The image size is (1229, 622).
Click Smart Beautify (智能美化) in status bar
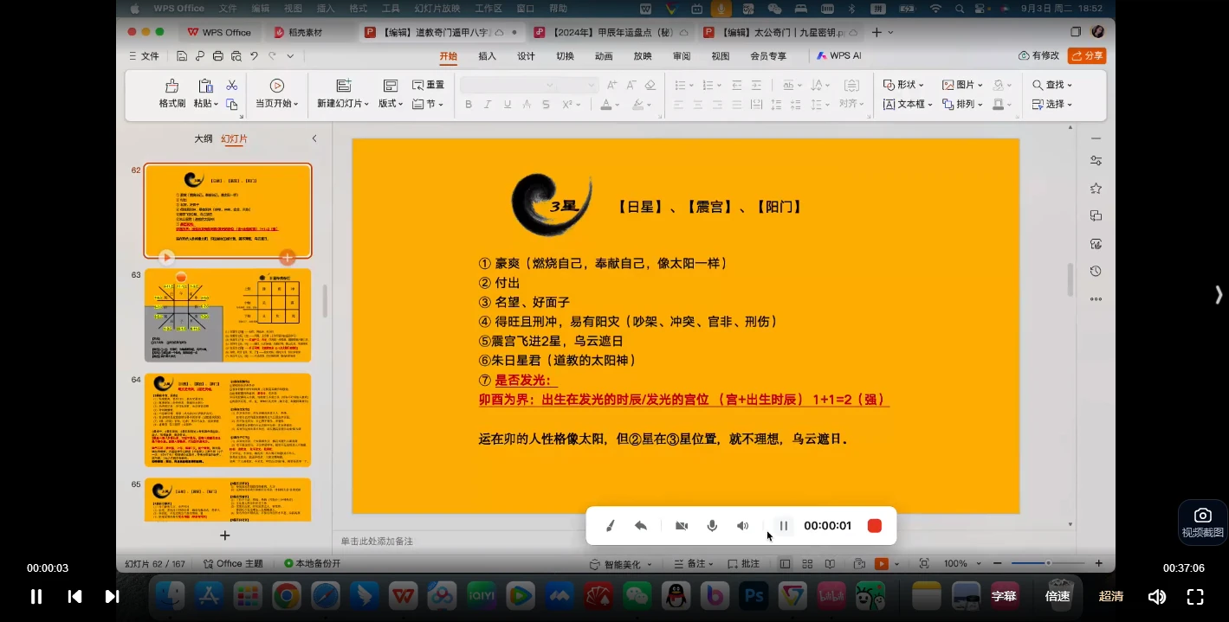pos(621,564)
